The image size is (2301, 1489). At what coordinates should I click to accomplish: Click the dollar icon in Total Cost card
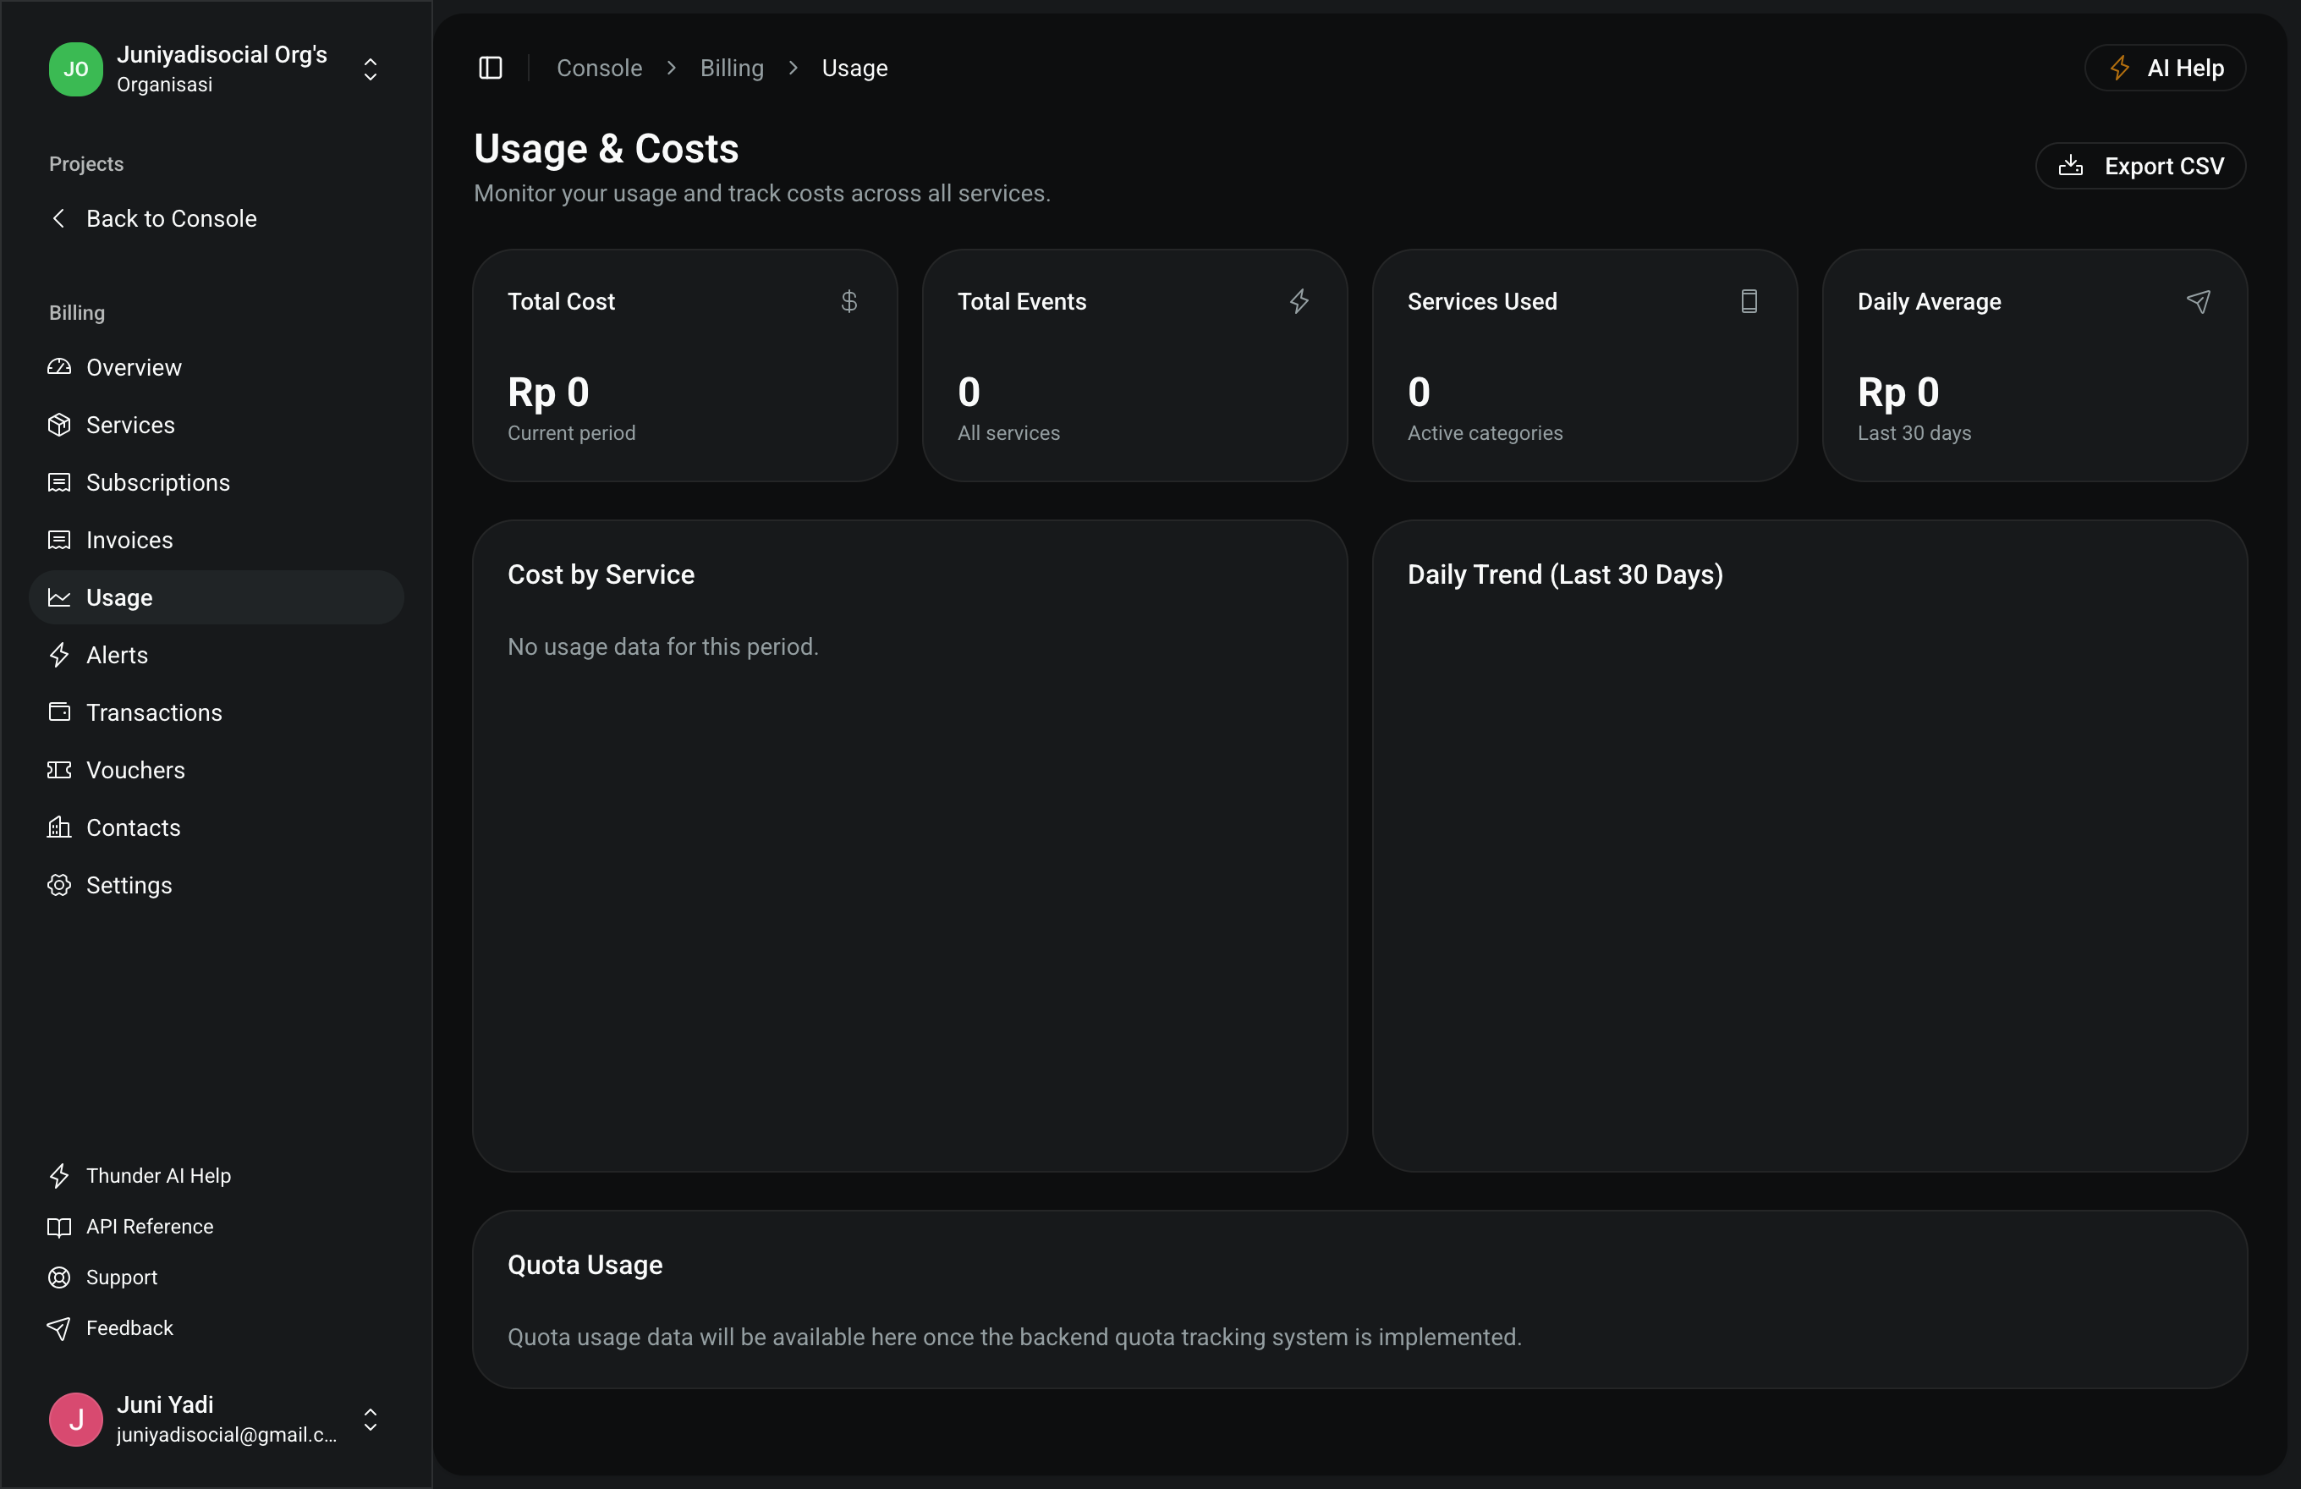(x=848, y=302)
